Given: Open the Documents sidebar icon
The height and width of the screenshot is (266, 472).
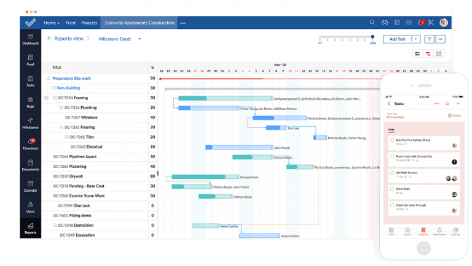Looking at the screenshot, I should 30,165.
